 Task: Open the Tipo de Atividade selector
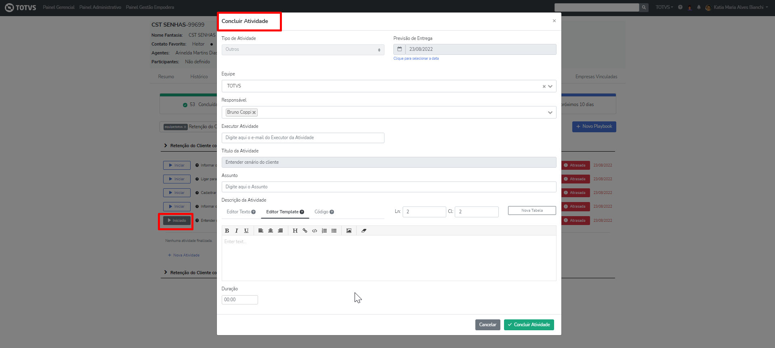(x=302, y=50)
